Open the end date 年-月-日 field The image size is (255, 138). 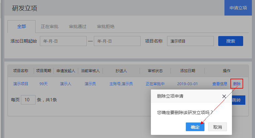(x=117, y=41)
